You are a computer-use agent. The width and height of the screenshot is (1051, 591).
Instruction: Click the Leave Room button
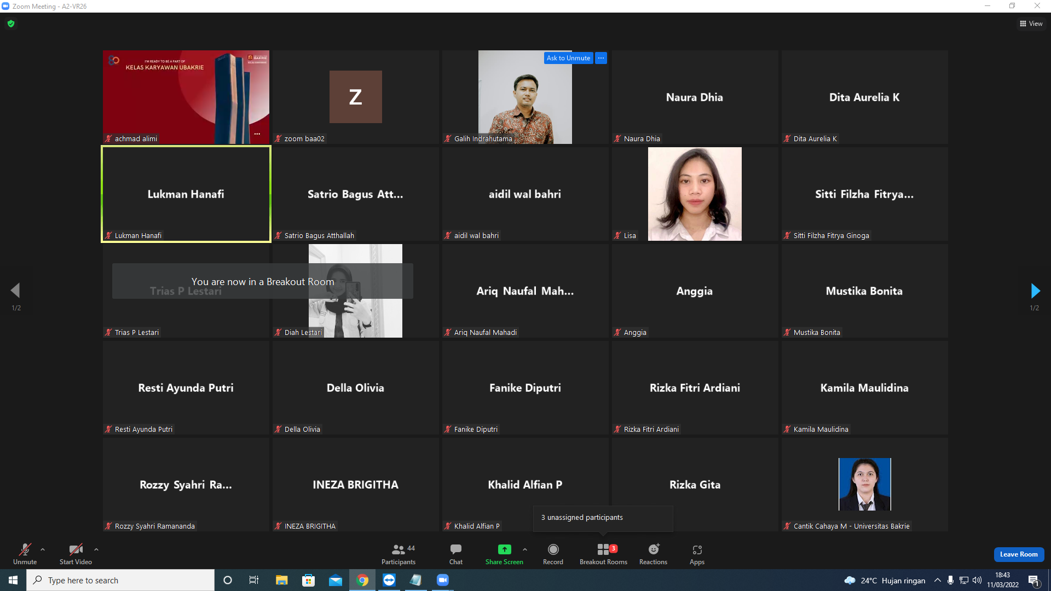point(1019,554)
